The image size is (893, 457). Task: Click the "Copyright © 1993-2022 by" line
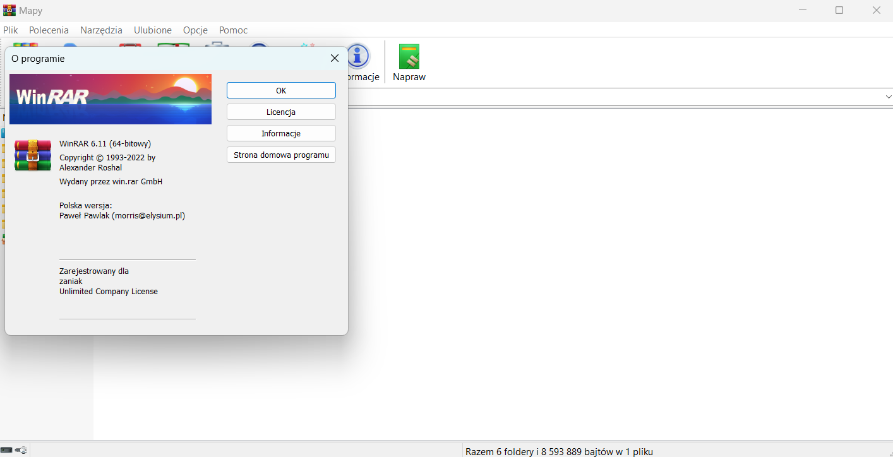[107, 157]
